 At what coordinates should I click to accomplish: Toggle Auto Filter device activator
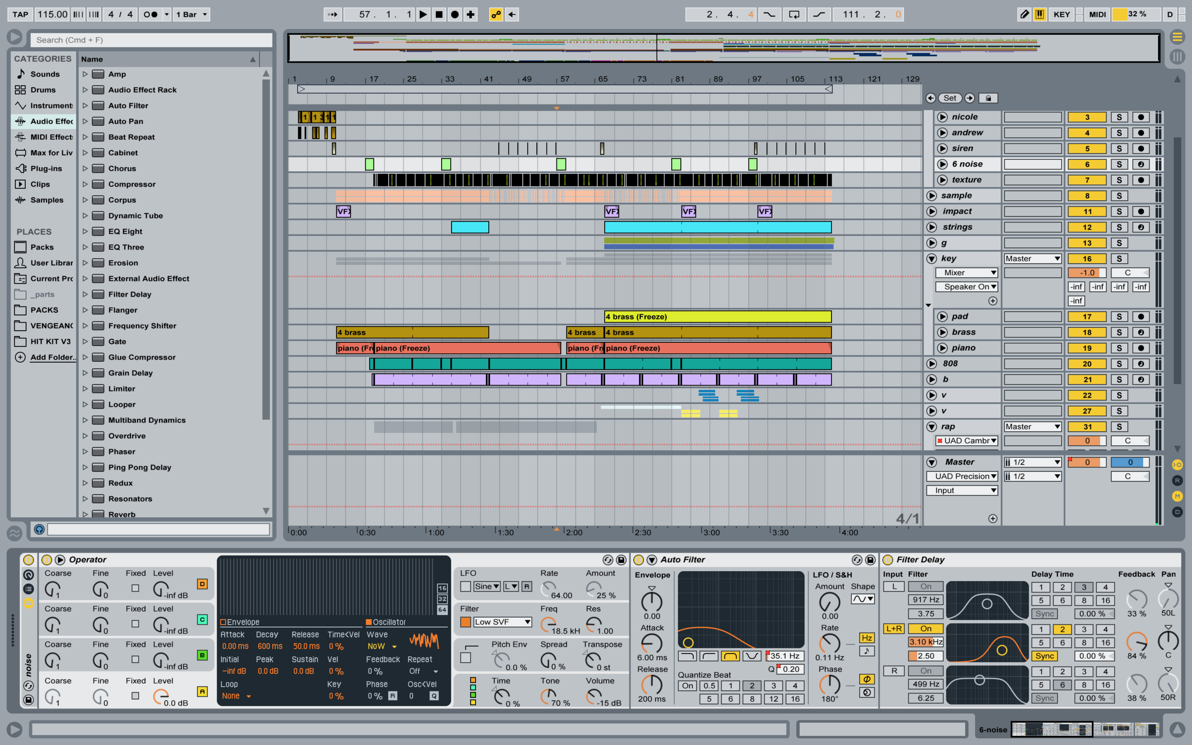click(x=638, y=560)
